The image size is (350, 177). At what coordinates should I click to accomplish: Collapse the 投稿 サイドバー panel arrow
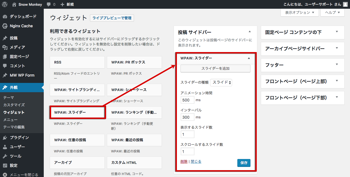pos(250,32)
